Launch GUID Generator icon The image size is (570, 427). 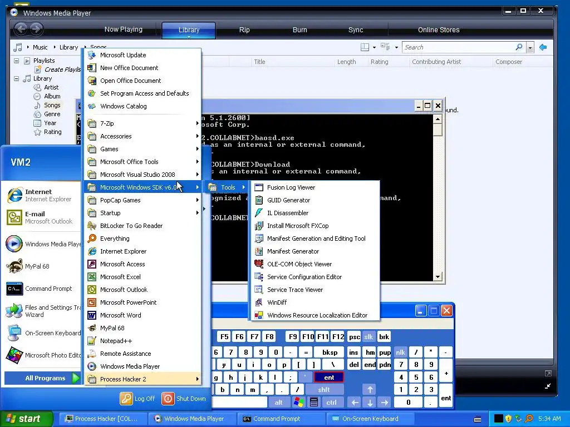(259, 200)
